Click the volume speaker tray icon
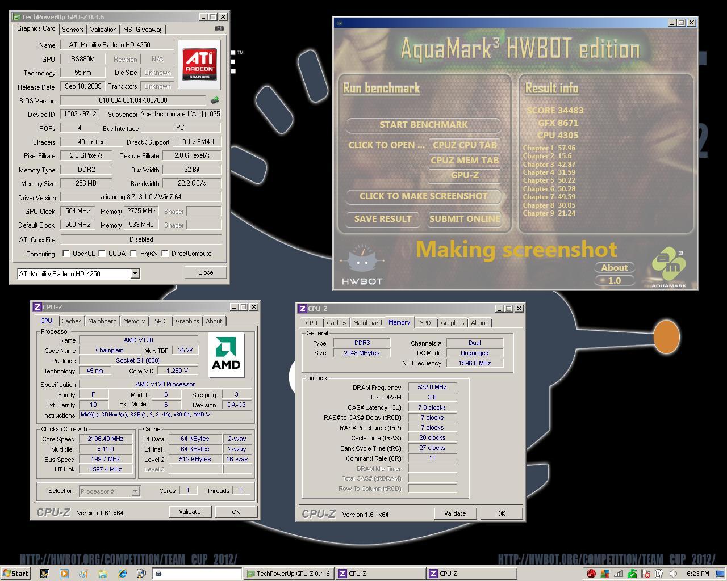 click(x=673, y=574)
